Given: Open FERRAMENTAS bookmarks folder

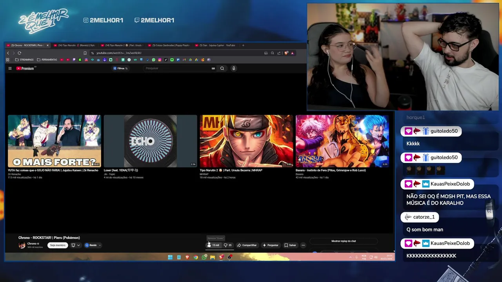Looking at the screenshot, I should click(47, 60).
